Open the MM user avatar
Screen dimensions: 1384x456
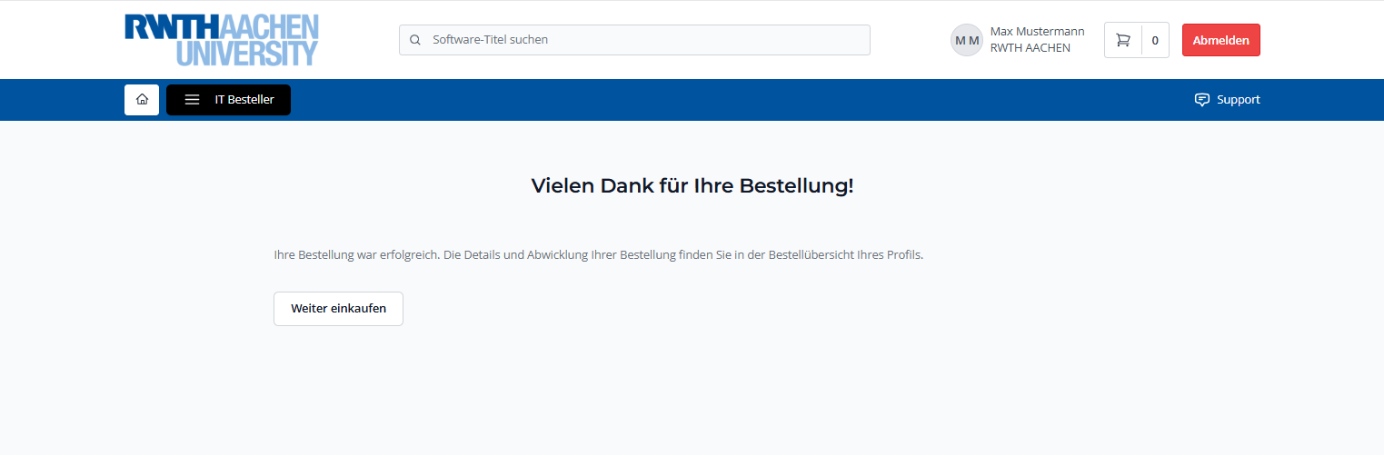966,40
